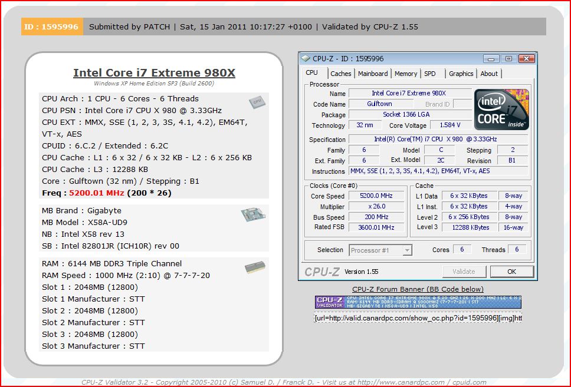This screenshot has width=571, height=387.
Task: Switch to the Caches tab
Action: point(340,74)
